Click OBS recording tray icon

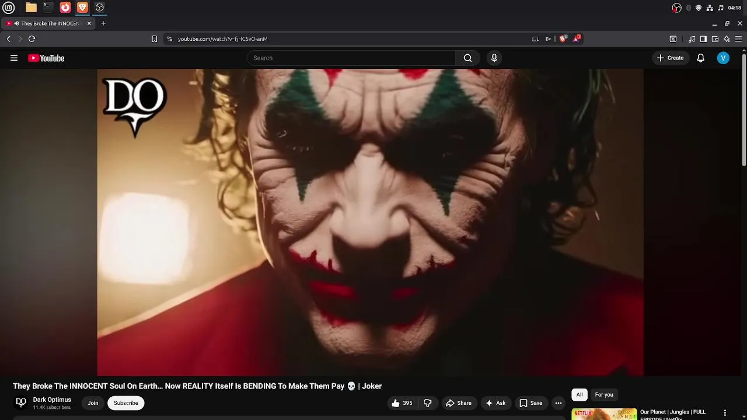pyautogui.click(x=676, y=8)
